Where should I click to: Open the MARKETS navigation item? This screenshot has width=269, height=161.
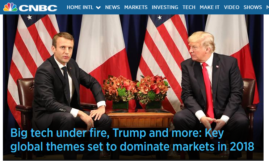pyautogui.click(x=136, y=7)
